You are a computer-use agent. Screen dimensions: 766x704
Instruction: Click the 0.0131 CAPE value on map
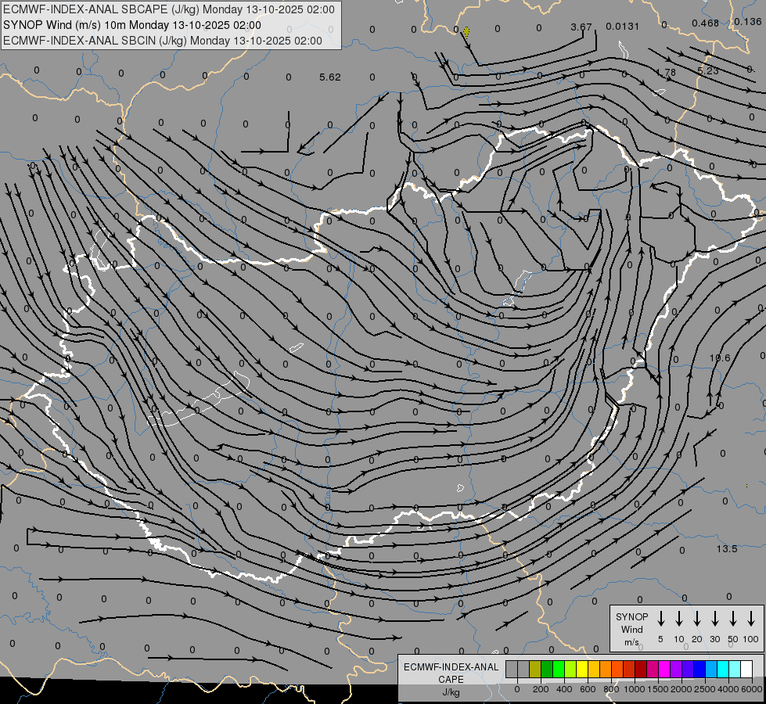click(622, 27)
